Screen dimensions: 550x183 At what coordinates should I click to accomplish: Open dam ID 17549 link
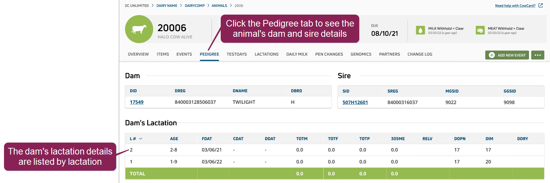137,102
